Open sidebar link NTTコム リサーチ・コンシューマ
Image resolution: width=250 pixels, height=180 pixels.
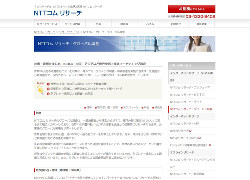pyautogui.click(x=190, y=87)
